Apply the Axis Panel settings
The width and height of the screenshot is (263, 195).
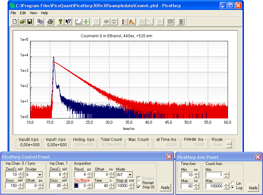tap(253, 188)
